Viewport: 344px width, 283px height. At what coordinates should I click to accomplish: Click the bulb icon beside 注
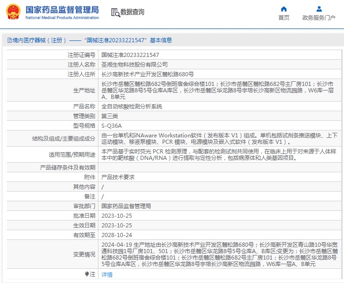(x=86, y=274)
